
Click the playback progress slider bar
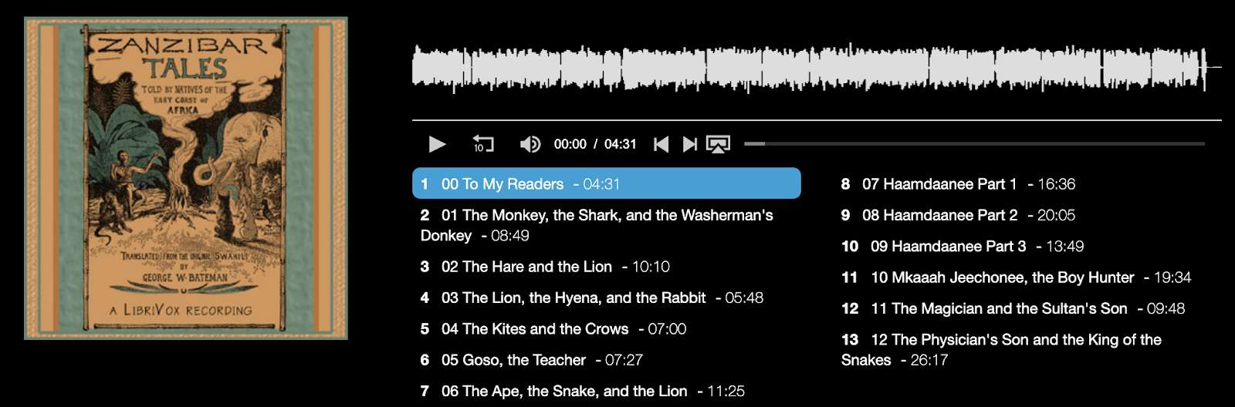(x=974, y=144)
